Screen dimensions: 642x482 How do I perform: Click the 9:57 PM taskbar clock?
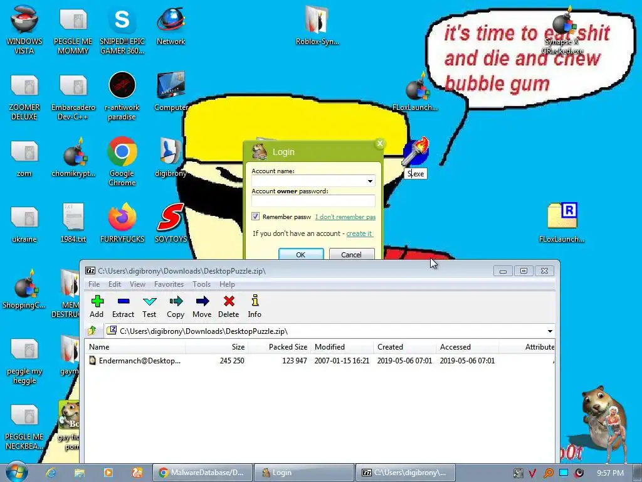[x=610, y=473]
